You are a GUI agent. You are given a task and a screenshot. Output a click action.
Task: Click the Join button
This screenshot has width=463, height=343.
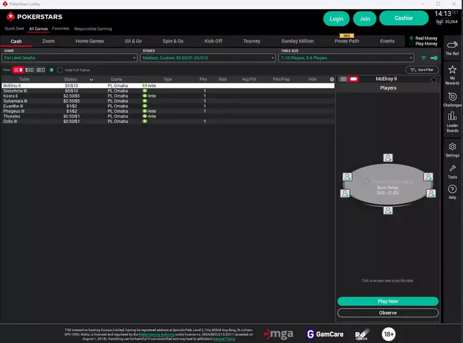364,19
